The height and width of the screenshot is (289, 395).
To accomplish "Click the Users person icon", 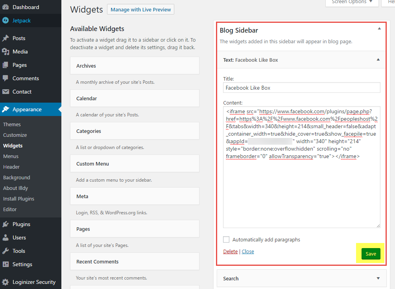I will [6, 237].
